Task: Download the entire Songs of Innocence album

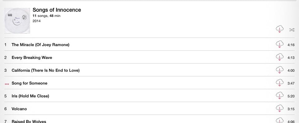Action: point(280,29)
